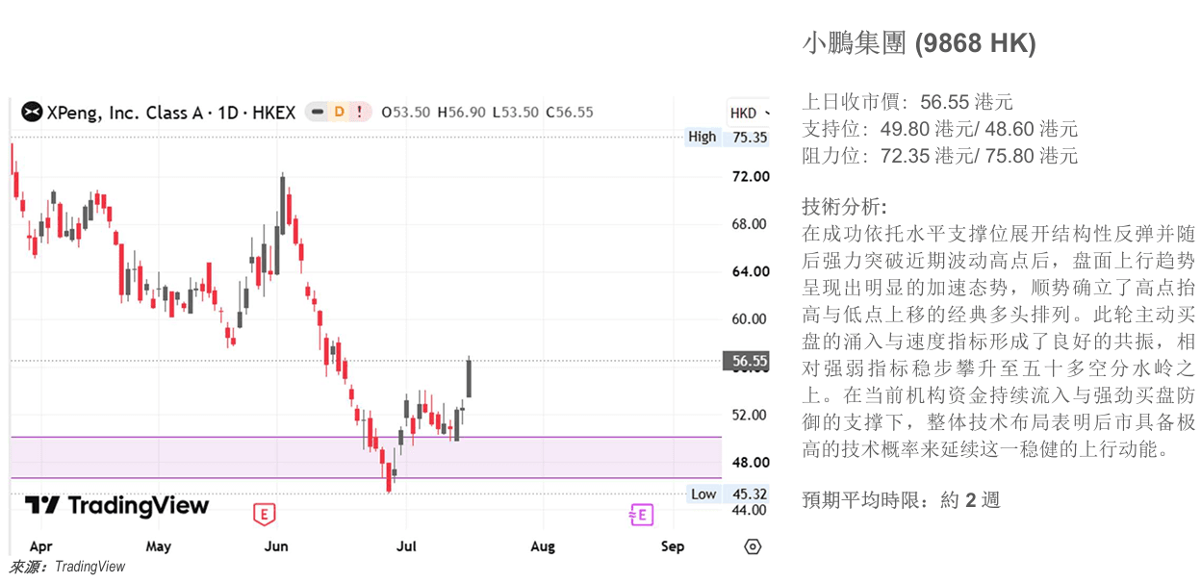Click the XPeng logo icon
This screenshot has height=583, width=1201.
click(x=32, y=113)
